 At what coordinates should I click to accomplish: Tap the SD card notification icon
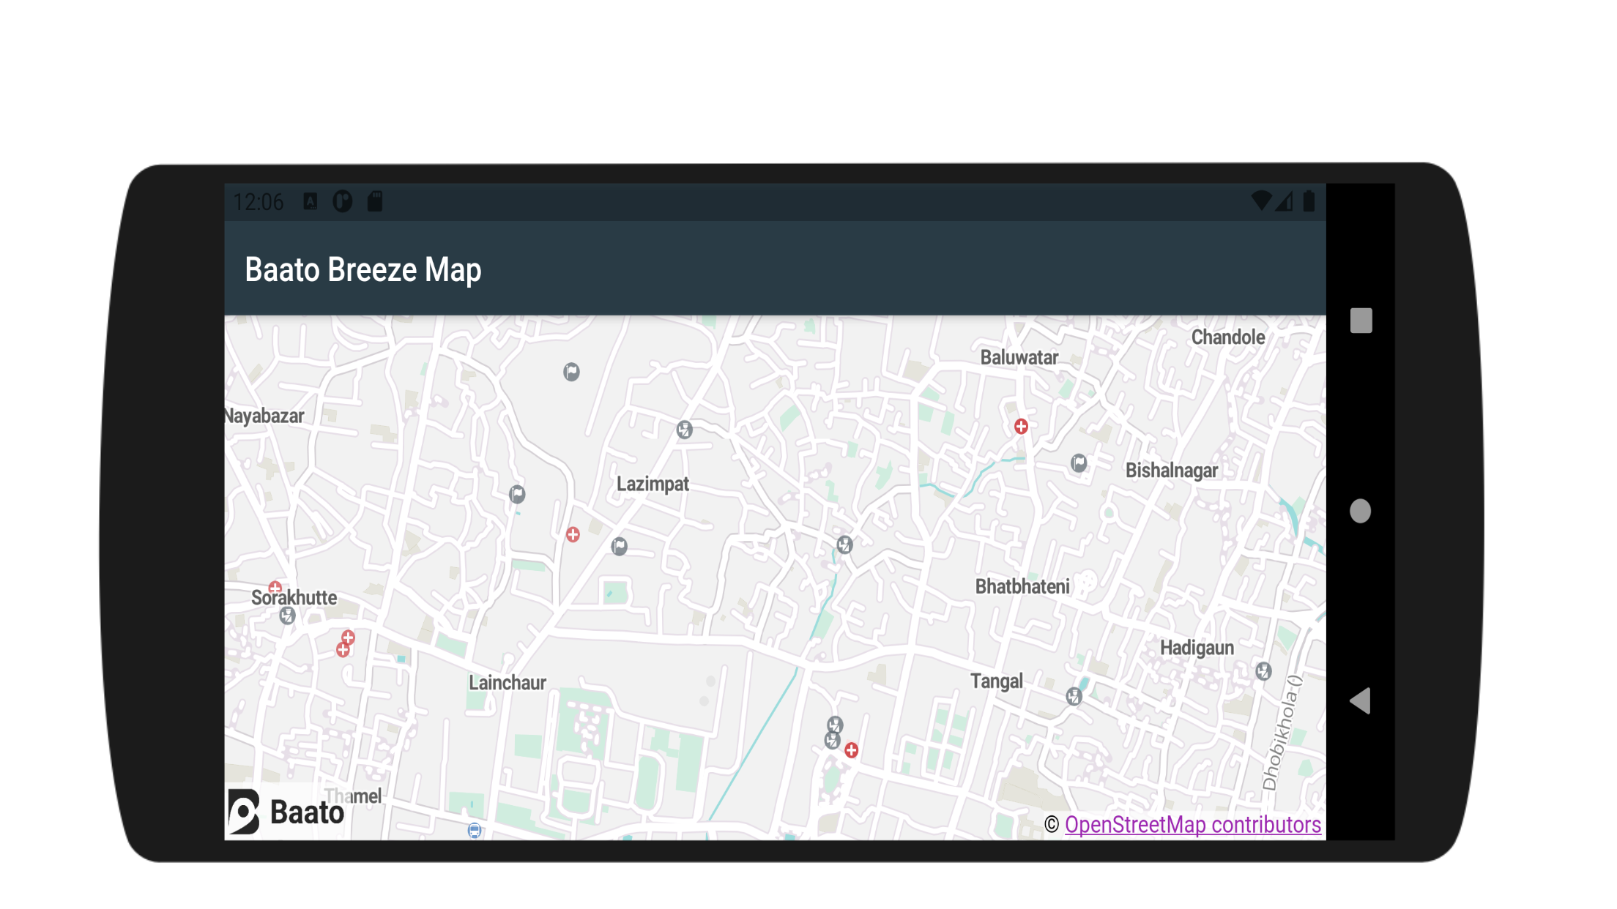pos(375,201)
